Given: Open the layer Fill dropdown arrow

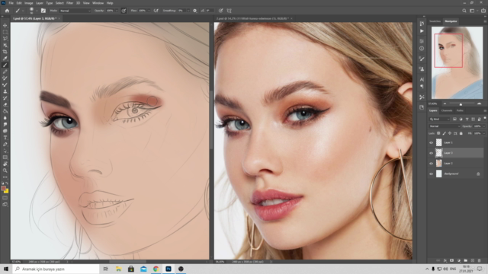Looking at the screenshot, I should pos(483,133).
